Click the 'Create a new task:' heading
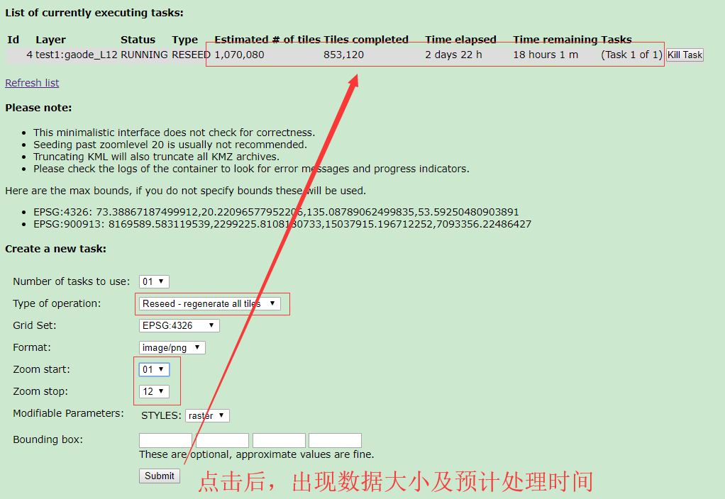This screenshot has height=499, width=725. (x=55, y=249)
